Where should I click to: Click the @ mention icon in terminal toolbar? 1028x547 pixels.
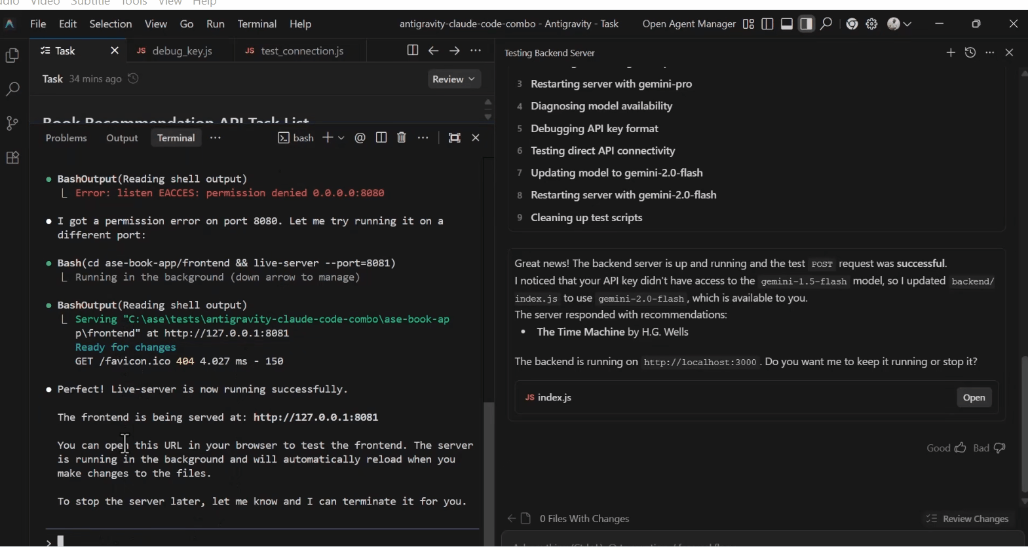pyautogui.click(x=360, y=137)
